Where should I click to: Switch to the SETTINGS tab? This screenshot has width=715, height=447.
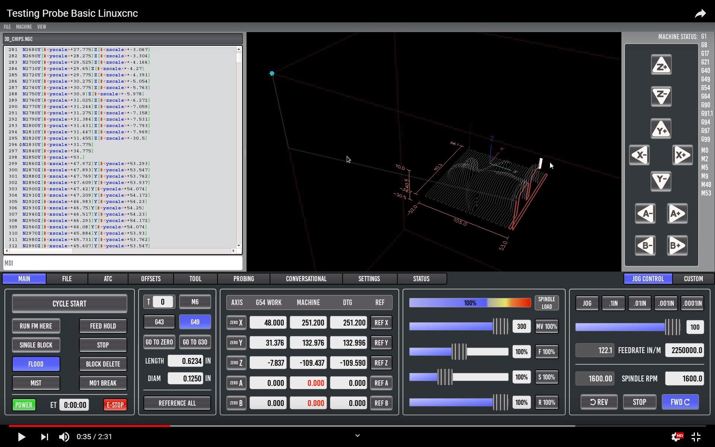click(369, 279)
